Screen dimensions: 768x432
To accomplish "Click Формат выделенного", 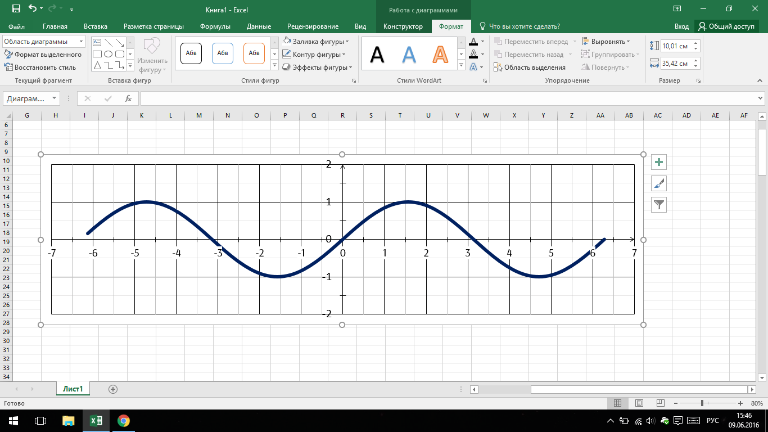I will (x=43, y=55).
